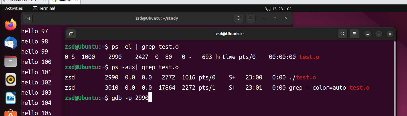
Task: Open a new tab in the study terminal
Action: click(x=28, y=19)
